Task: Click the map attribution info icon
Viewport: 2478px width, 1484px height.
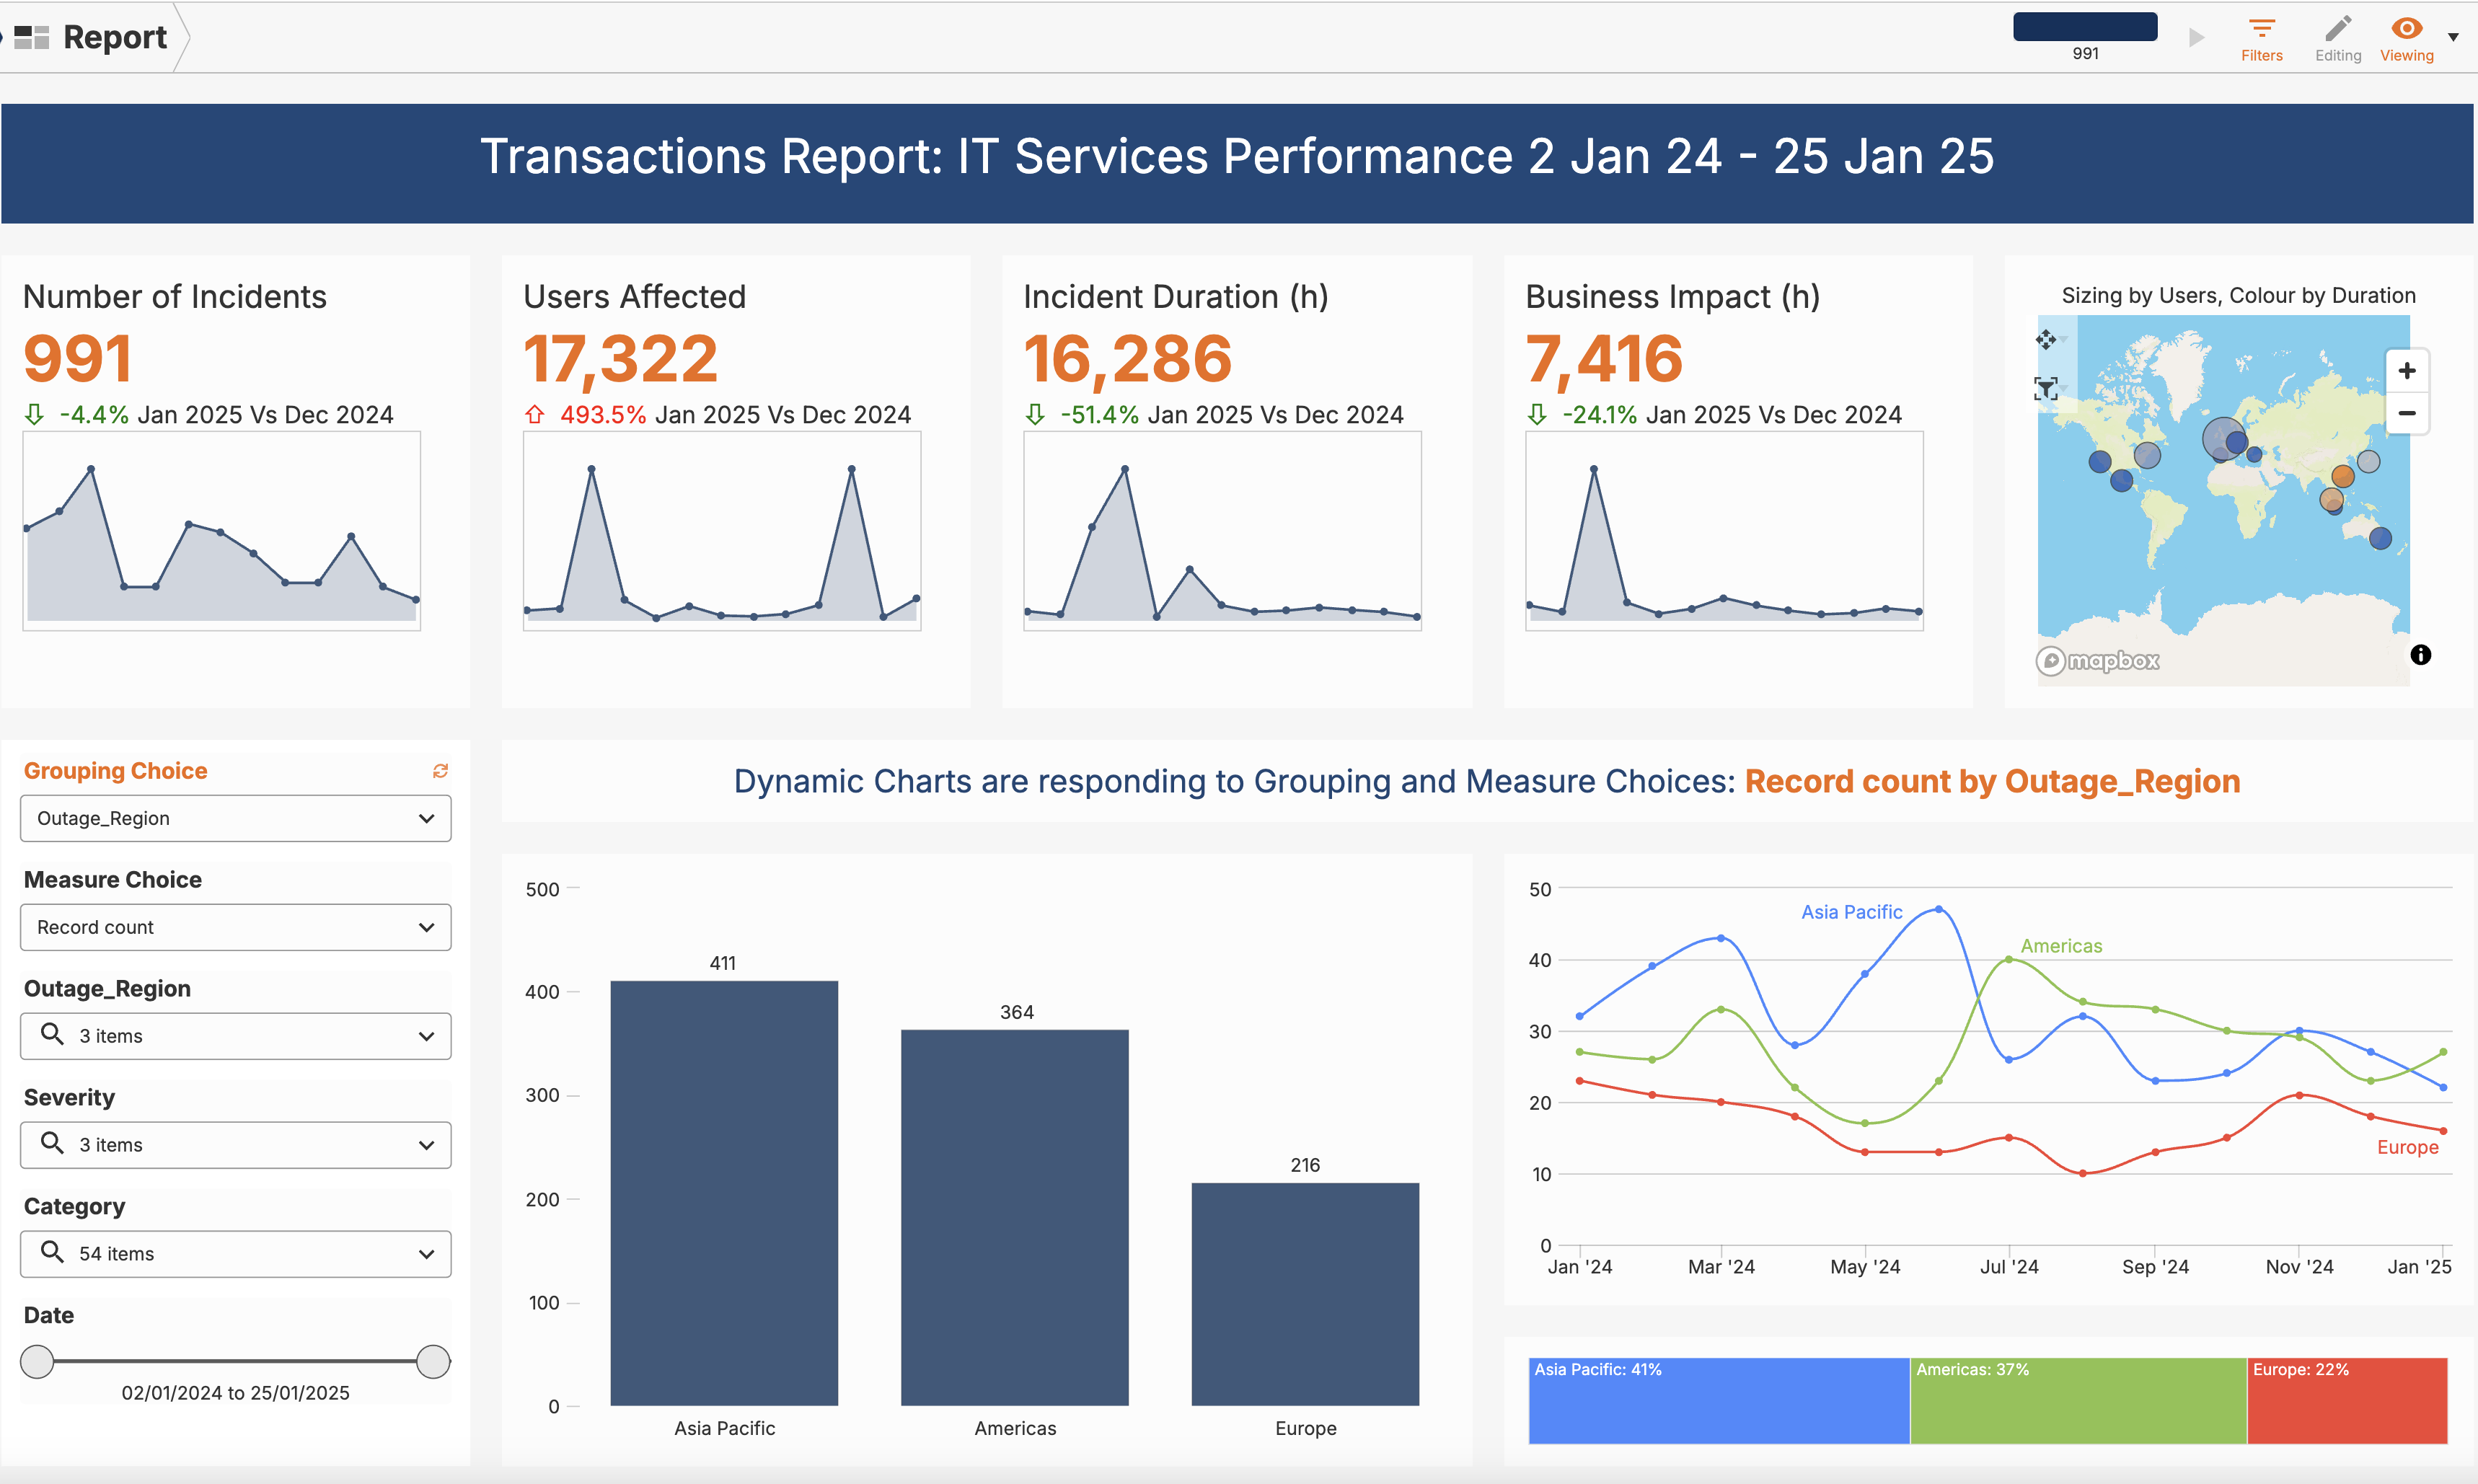Action: [2420, 655]
